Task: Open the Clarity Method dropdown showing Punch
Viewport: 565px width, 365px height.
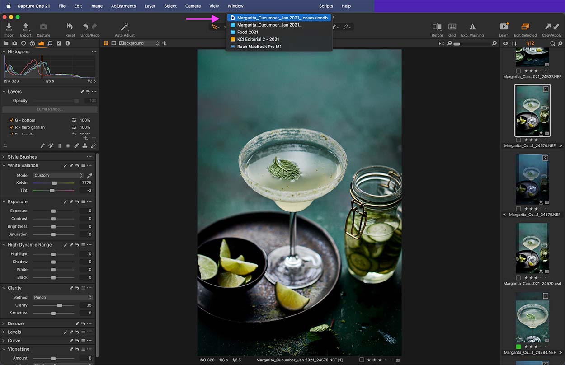Action: coord(62,297)
